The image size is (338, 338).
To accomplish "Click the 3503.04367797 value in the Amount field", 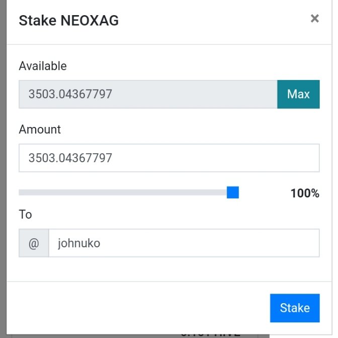I will click(x=70, y=158).
